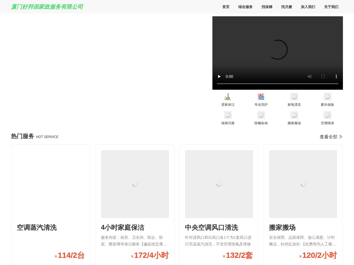Click the 厦门好邦伲家政服务有限公司 logo link
The height and width of the screenshot is (265, 354).
(x=47, y=7)
